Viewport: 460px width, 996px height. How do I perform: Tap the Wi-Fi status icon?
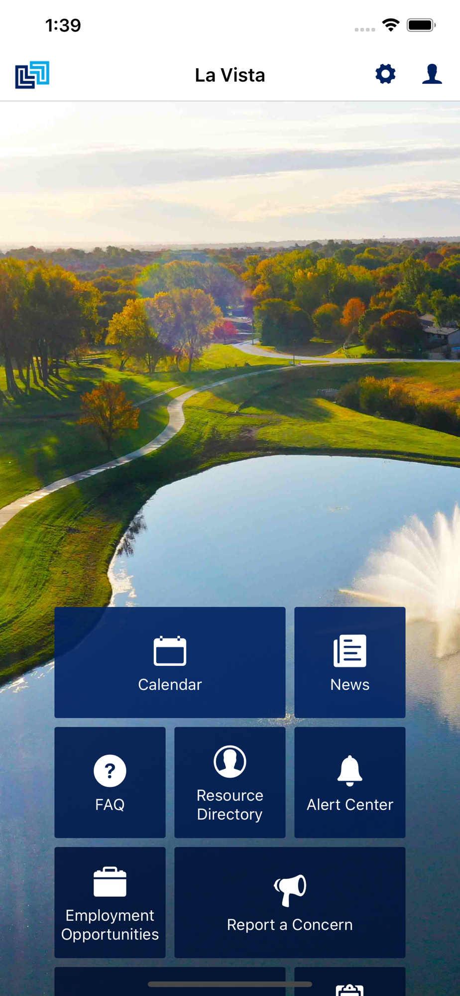[x=391, y=25]
